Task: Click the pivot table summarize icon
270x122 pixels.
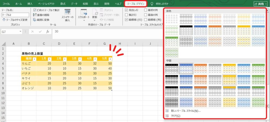Action: [35, 10]
